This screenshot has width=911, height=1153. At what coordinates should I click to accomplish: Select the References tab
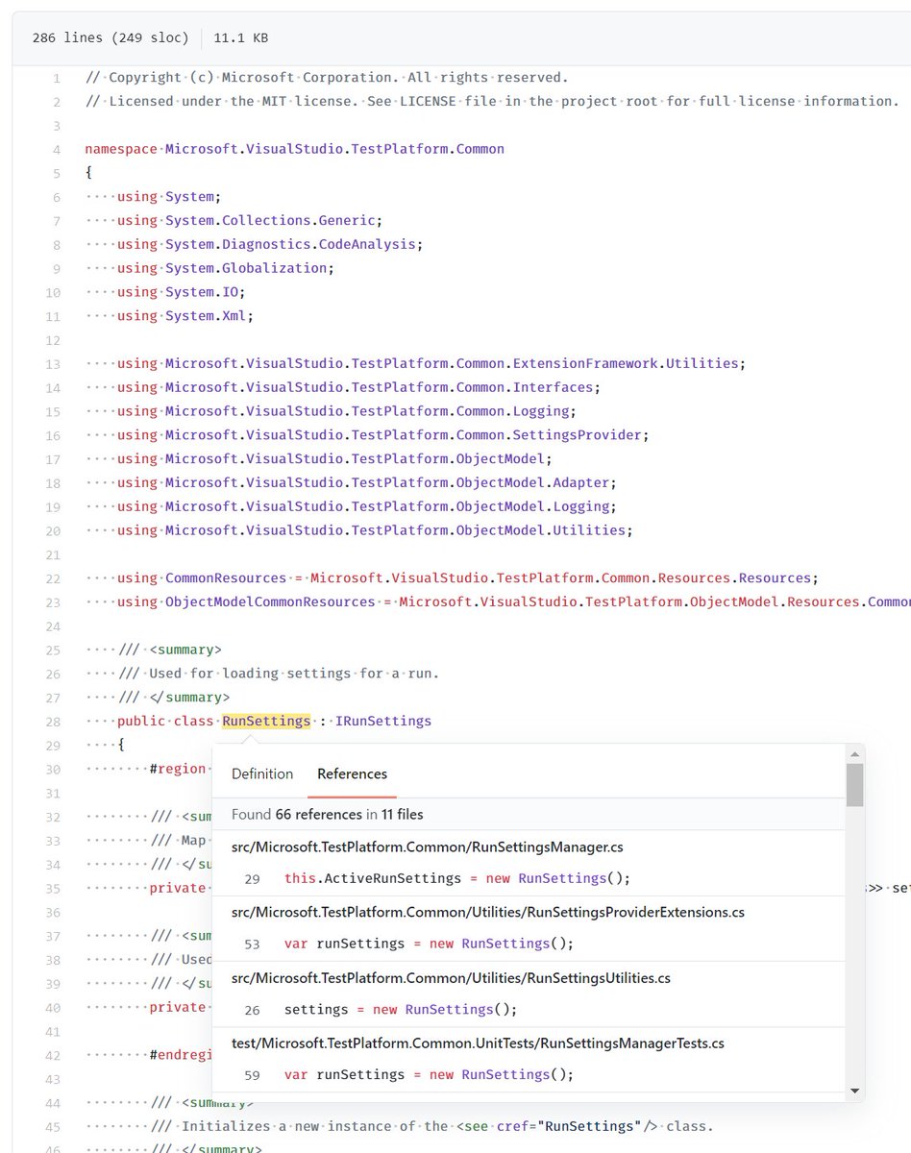[x=352, y=773]
